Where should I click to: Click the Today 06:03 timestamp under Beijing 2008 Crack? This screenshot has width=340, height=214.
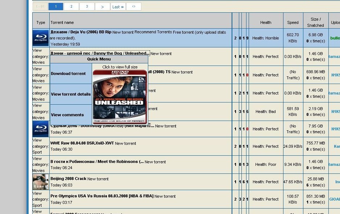[61, 185]
